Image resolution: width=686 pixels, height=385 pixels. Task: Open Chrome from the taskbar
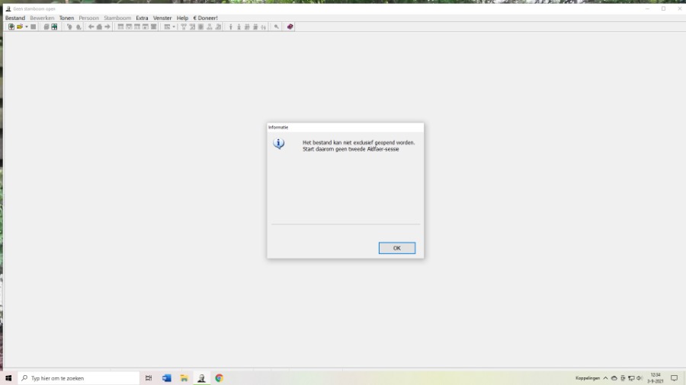coord(219,378)
